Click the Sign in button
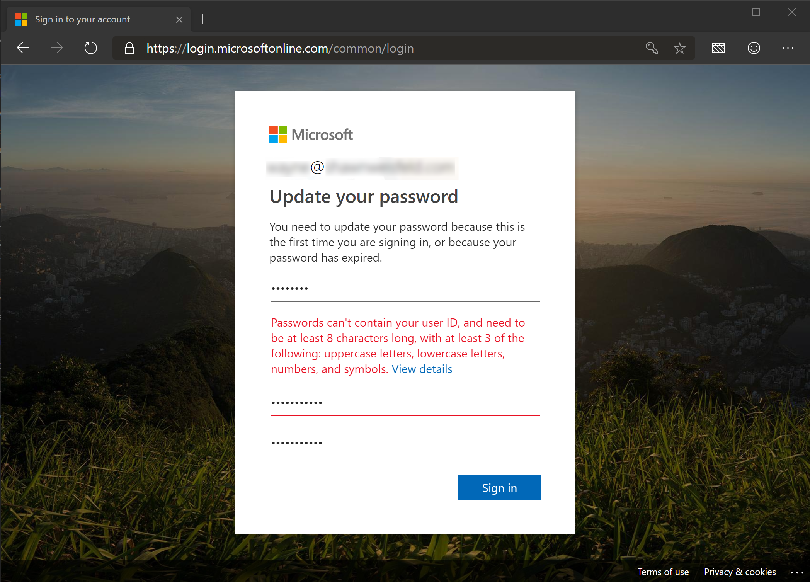This screenshot has height=582, width=810. pos(499,487)
